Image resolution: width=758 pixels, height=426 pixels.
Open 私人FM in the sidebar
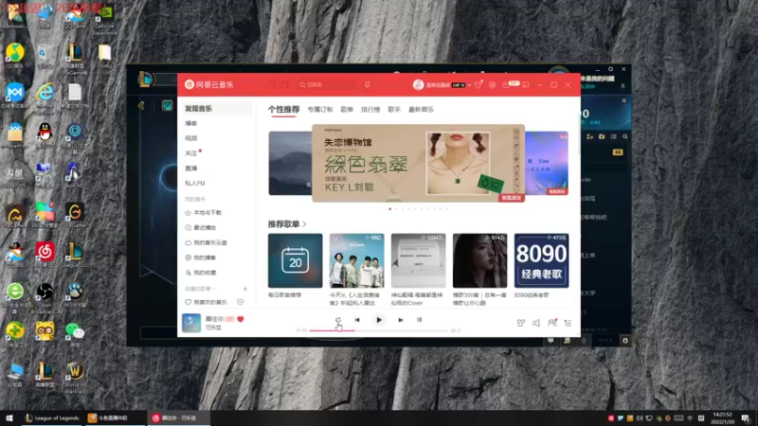195,183
